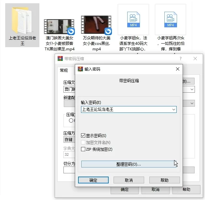Click the file name 澳门映画大美女女仆小麦被顾客TK黑丝裸足.mp4
This screenshot has height=200, width=205.
point(60,44)
